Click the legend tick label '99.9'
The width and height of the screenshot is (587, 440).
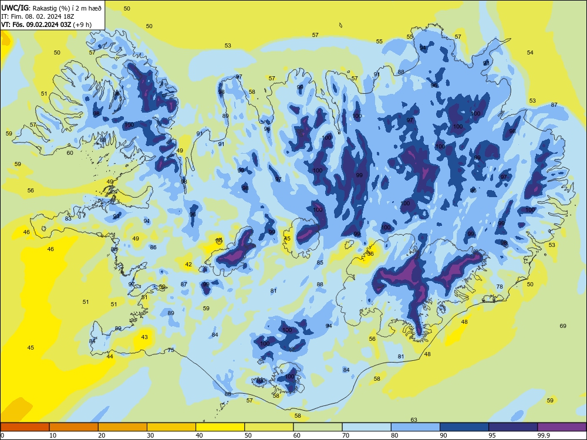543,435
